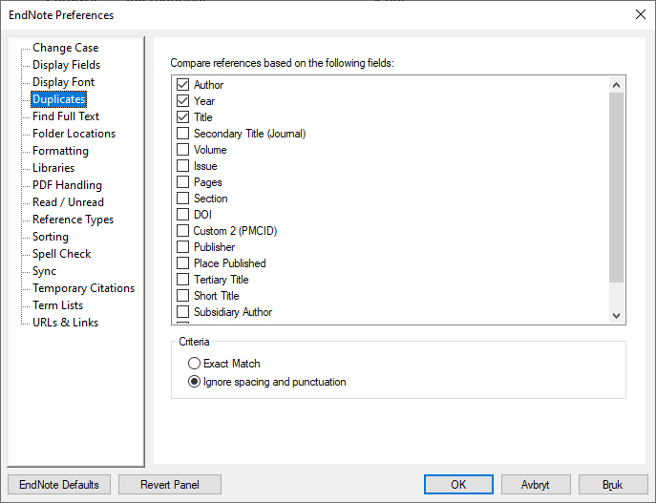Check Custom 2 (PMCID) checkbox
The width and height of the screenshot is (656, 503).
click(x=182, y=231)
